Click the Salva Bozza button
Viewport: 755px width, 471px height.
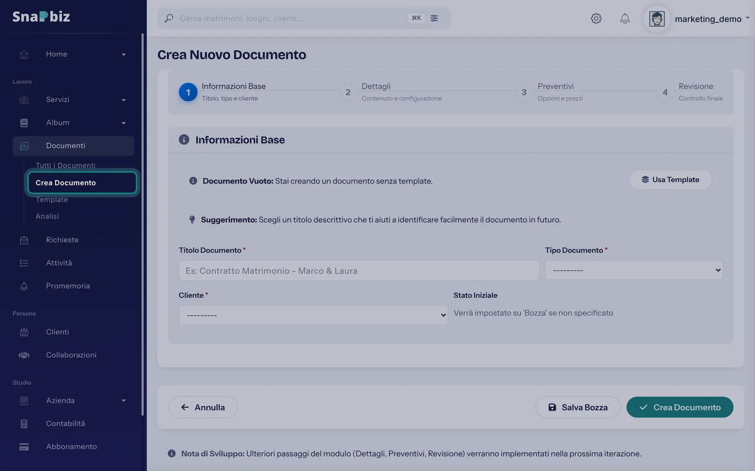click(578, 407)
